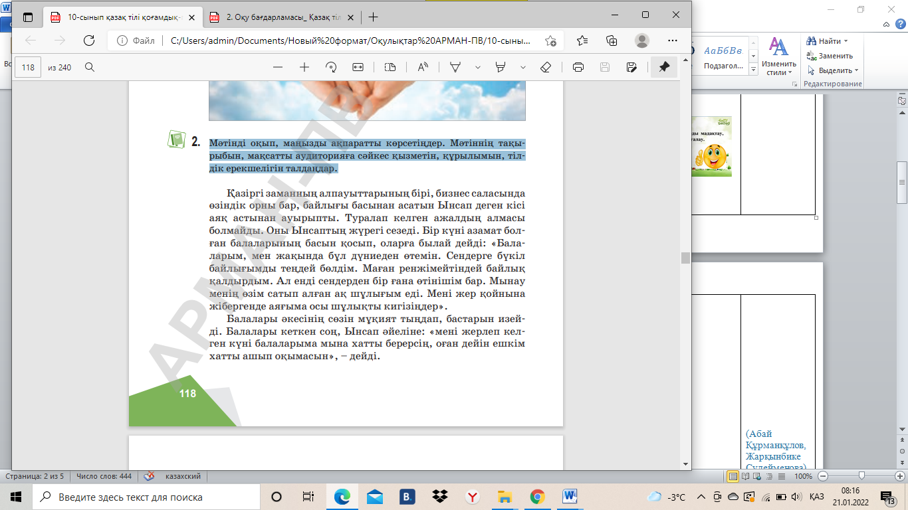908x510 pixels.
Task: Expand the Highlight tool options arrow
Action: 523,67
